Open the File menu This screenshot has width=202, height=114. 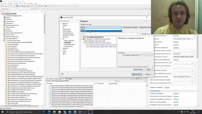coord(2,3)
